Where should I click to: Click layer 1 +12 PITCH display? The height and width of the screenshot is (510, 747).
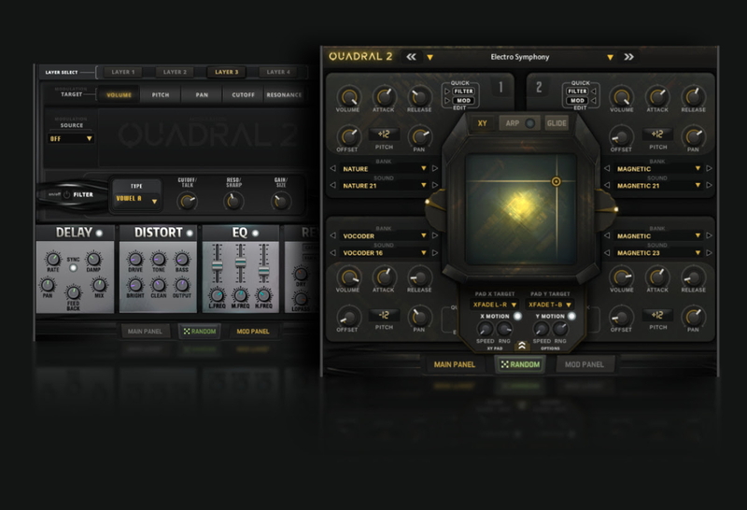click(x=384, y=134)
